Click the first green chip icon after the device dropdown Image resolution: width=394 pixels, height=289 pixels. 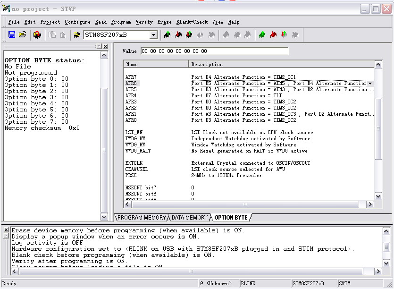click(x=167, y=35)
